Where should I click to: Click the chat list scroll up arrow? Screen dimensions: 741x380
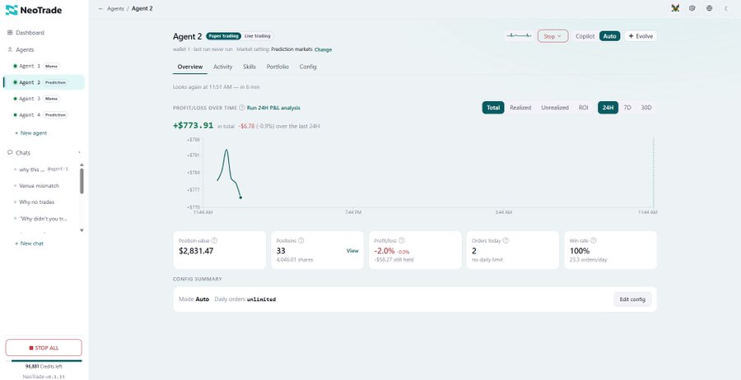tap(82, 165)
